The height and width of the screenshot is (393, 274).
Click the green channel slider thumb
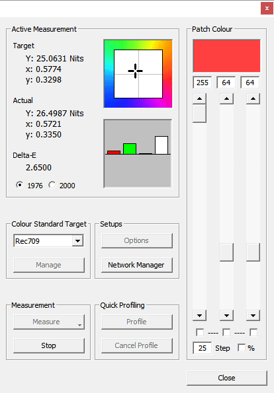[x=226, y=252]
